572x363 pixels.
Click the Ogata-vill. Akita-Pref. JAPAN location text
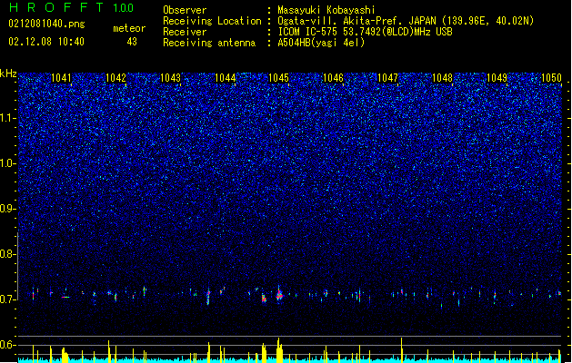(x=406, y=21)
